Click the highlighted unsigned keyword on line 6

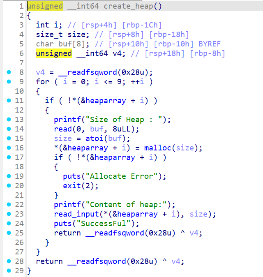54,53
